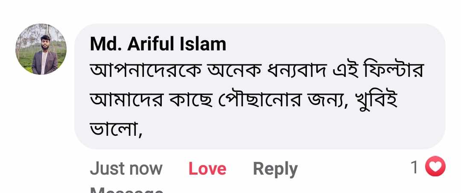461x193 pixels.
Task: View the reaction count "1"
Action: click(414, 167)
